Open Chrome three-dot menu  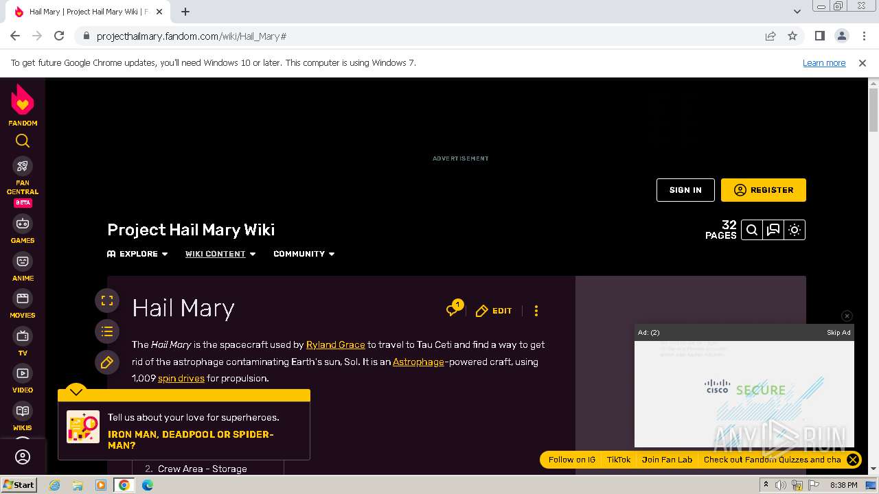[863, 36]
